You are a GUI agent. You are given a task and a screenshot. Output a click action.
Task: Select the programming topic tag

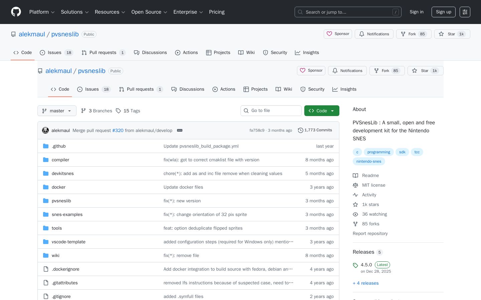379,152
